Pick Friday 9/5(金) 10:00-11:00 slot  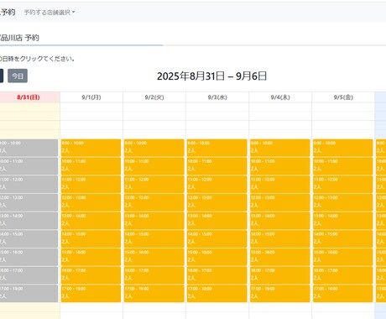click(343, 165)
